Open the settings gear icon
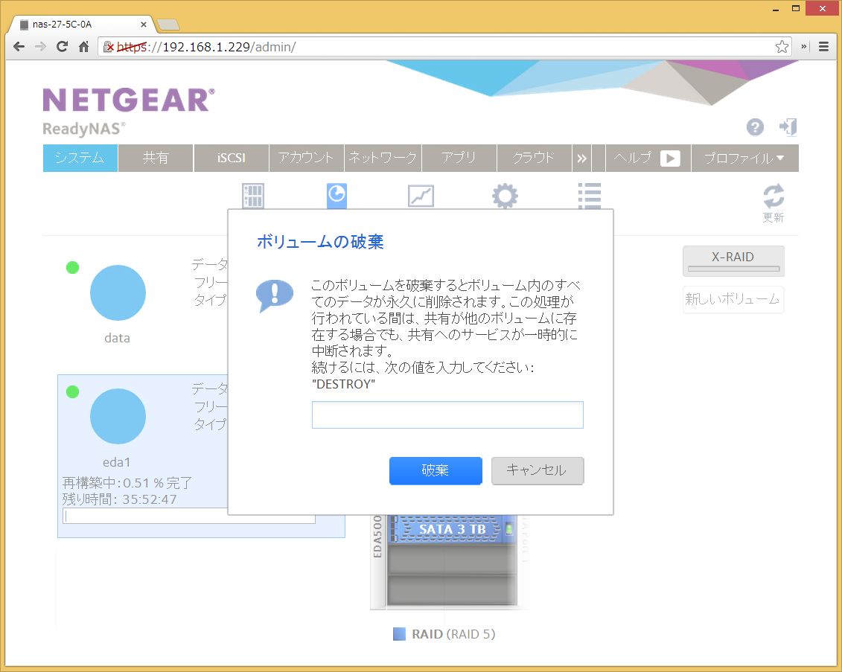The width and height of the screenshot is (842, 672). pos(505,196)
